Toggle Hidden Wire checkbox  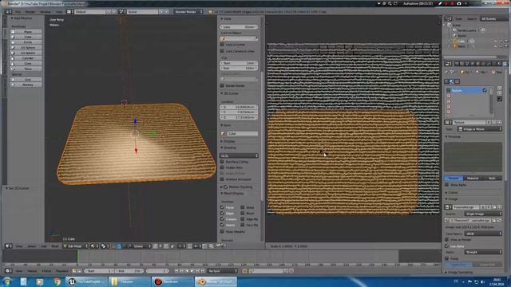coord(222,167)
